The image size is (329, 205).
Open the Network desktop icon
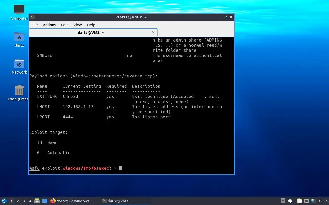click(19, 66)
